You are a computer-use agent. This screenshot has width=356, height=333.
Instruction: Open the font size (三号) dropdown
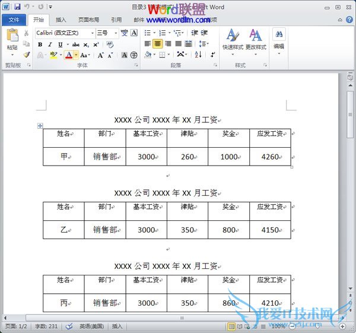[x=116, y=33]
